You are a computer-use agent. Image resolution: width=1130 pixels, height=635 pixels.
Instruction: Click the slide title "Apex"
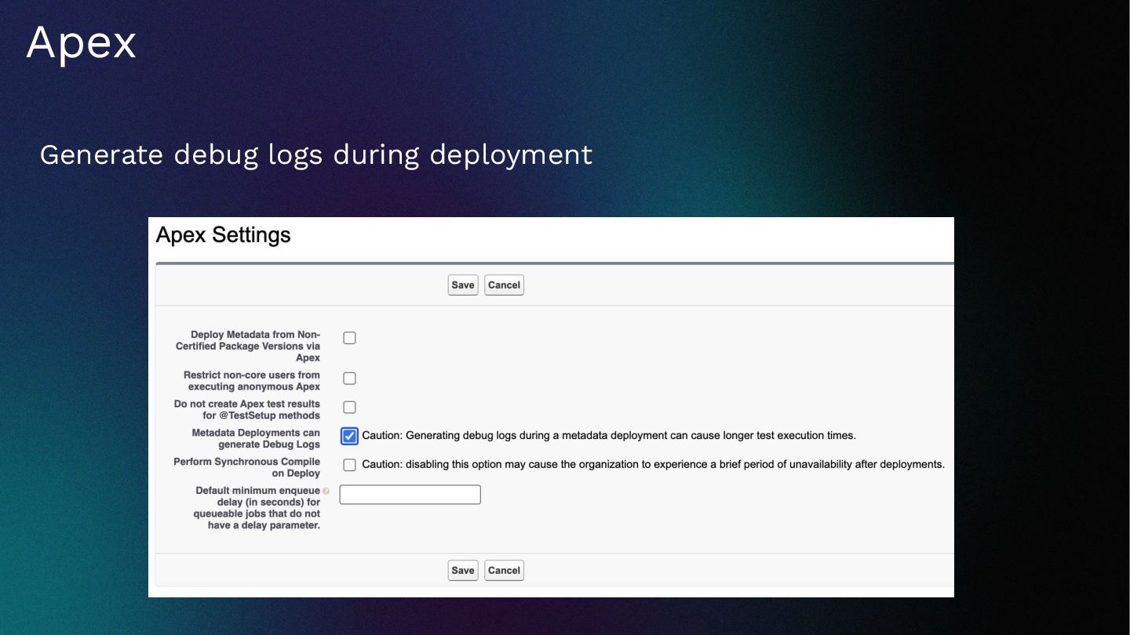point(82,43)
